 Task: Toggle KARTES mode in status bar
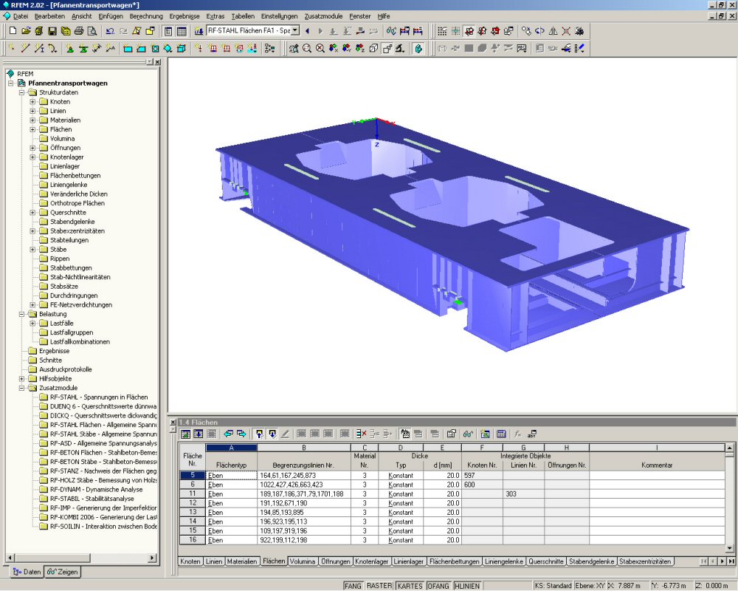(410, 586)
